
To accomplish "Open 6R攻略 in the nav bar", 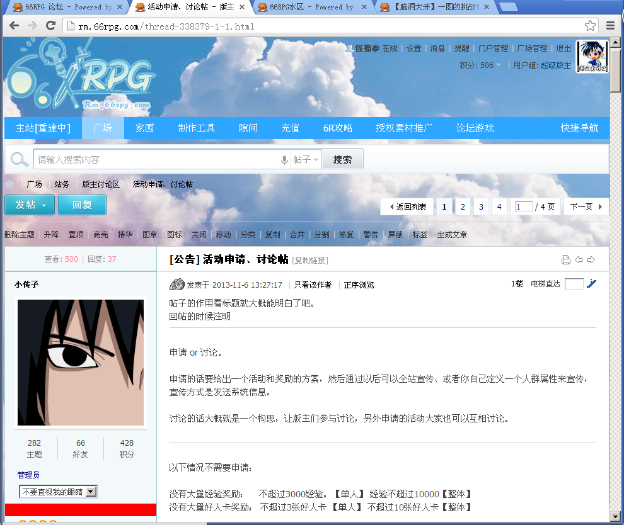I will [338, 128].
